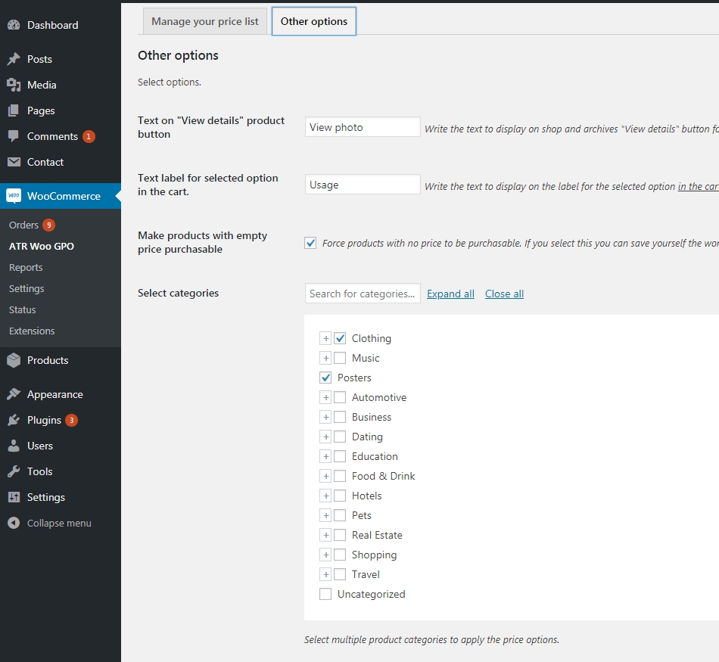This screenshot has height=662, width=719.
Task: Click the Users person icon
Action: coord(14,446)
